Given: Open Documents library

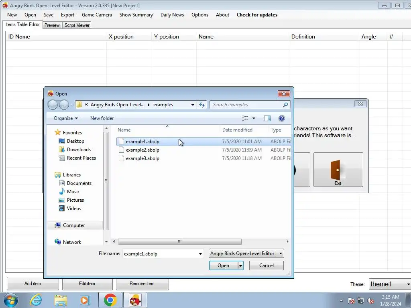Looking at the screenshot, I should [x=79, y=183].
